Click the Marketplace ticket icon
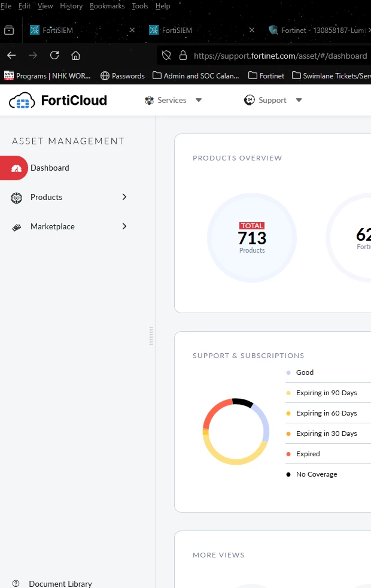 (x=17, y=228)
